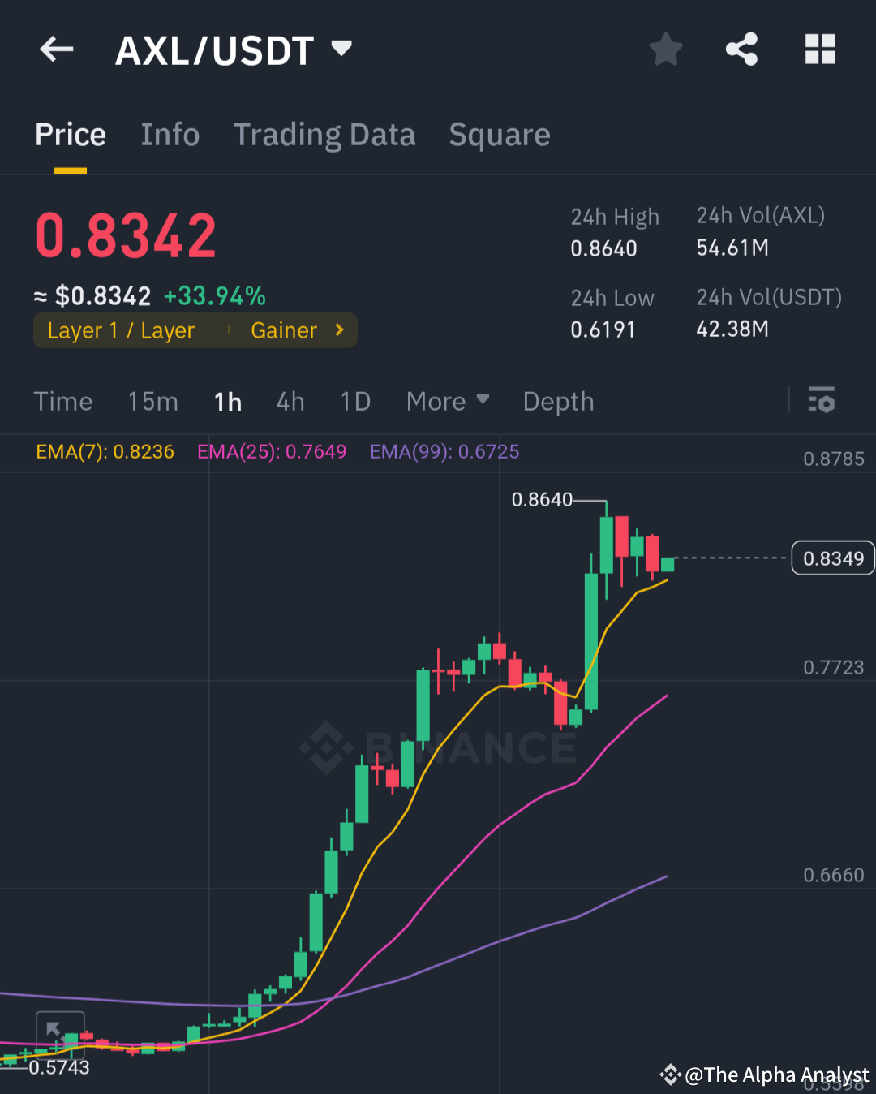Click the 0.8349 current price label

[832, 558]
